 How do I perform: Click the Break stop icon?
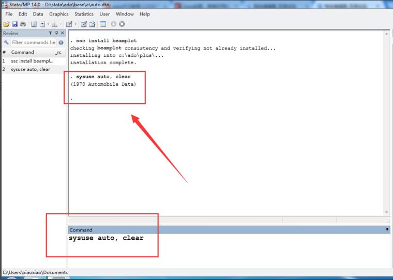point(122,24)
